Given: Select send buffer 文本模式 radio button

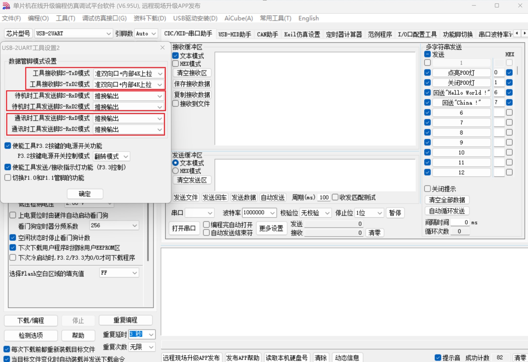Looking at the screenshot, I should (176, 163).
